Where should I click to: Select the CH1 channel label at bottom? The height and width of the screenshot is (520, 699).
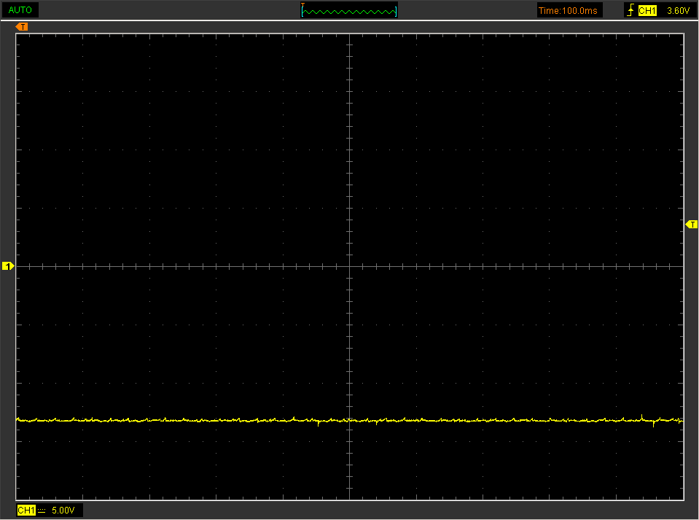(26, 510)
